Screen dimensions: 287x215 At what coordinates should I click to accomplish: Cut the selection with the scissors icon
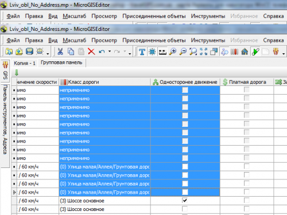coord(60,52)
